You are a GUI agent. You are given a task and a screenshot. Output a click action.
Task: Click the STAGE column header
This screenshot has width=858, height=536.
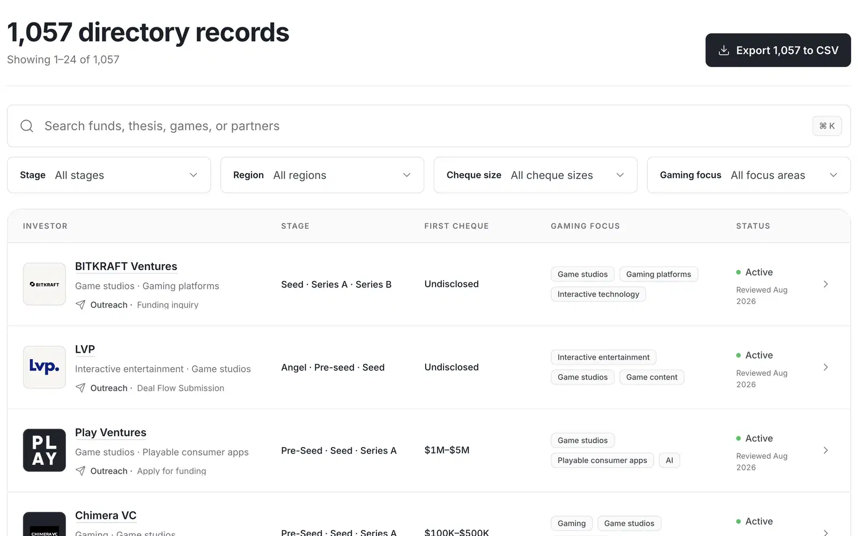click(x=295, y=226)
